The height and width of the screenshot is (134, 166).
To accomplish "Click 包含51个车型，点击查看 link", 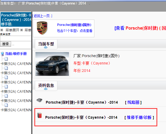I will click(75, 31).
